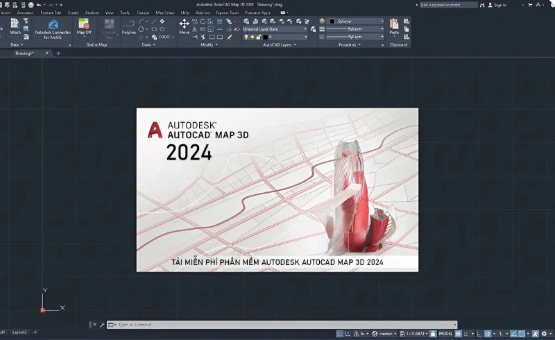Open the current layer 0 dropdown
The width and height of the screenshot is (555, 340).
[x=275, y=37]
